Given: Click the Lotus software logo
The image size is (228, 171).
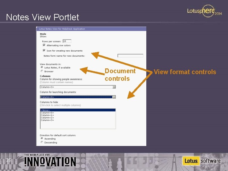Looking at the screenshot, I should pyautogui.click(x=201, y=161).
